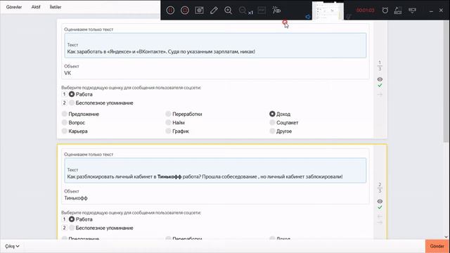
Task: Take a screenshot with the camera icon
Action: click(x=199, y=11)
